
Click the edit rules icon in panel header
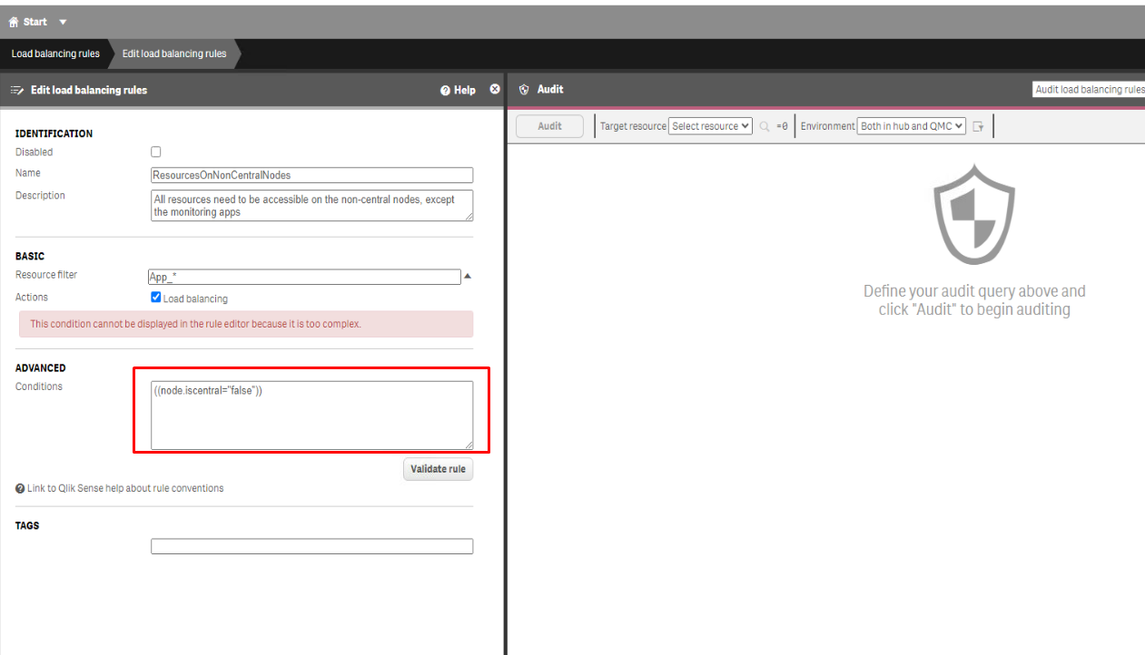point(17,90)
